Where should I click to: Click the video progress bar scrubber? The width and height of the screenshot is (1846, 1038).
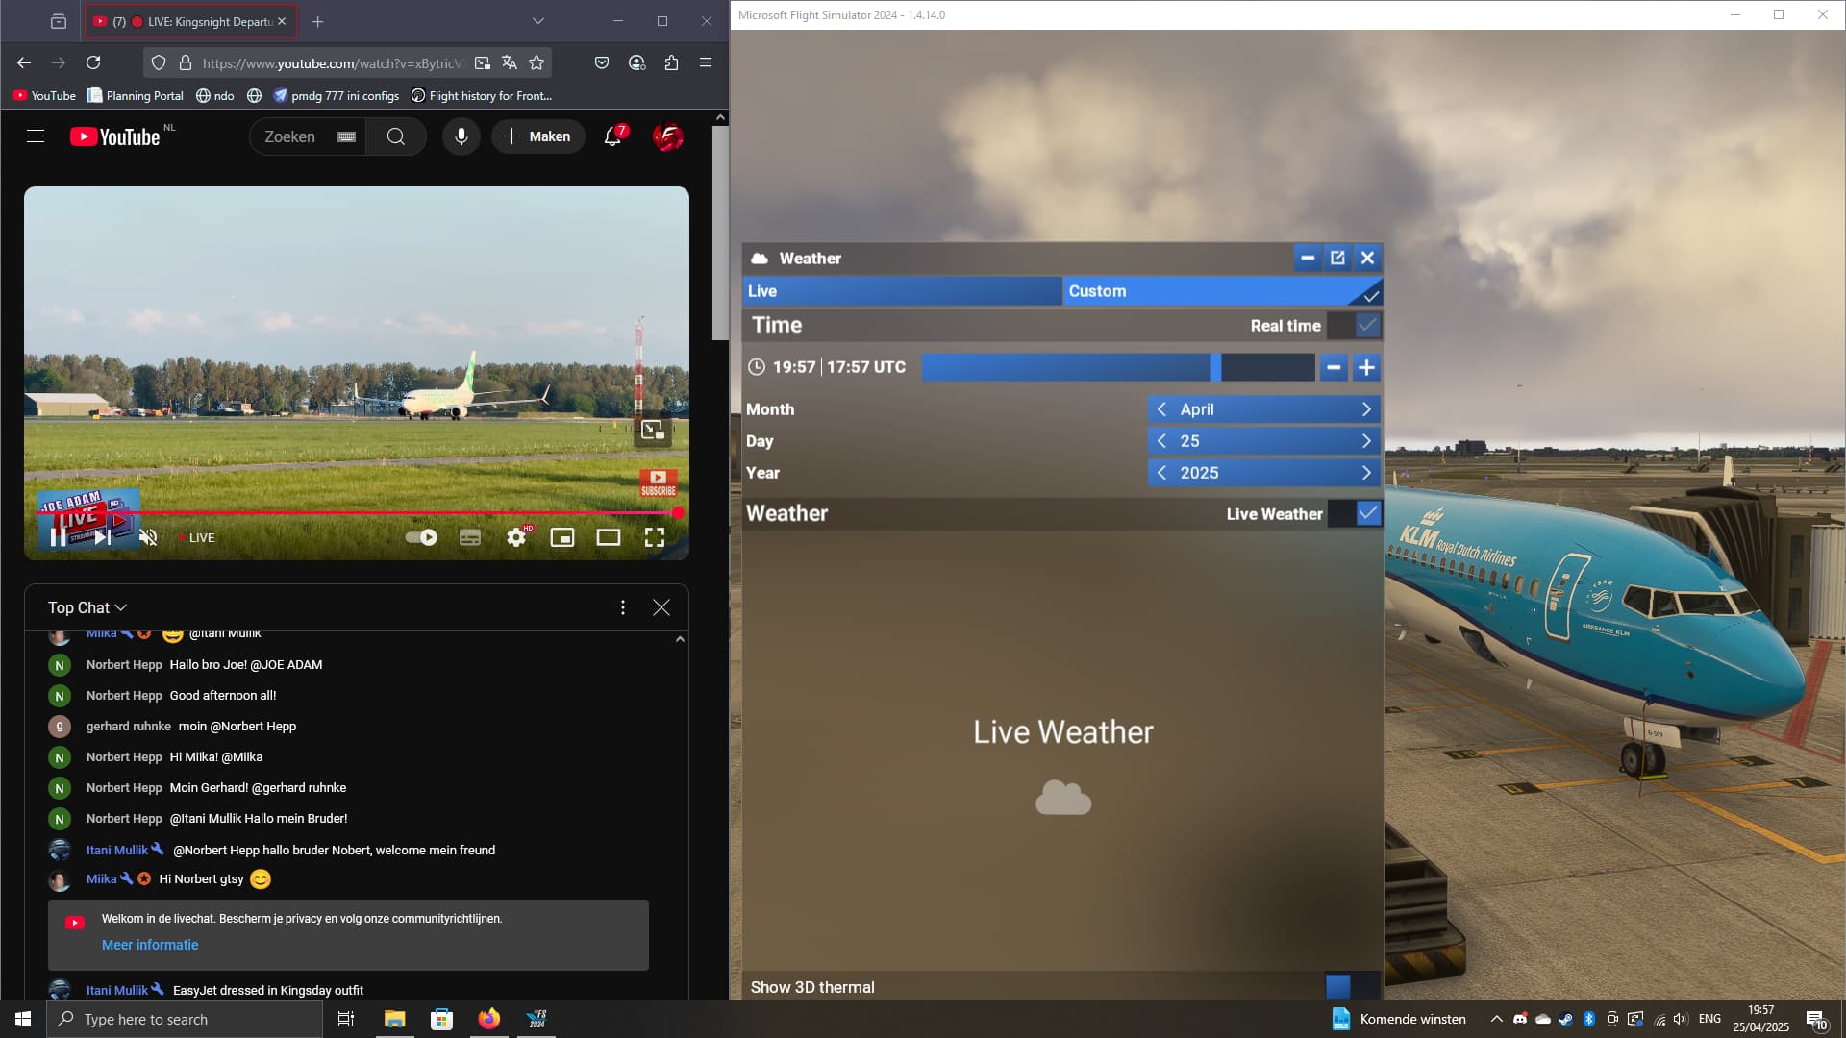[678, 513]
